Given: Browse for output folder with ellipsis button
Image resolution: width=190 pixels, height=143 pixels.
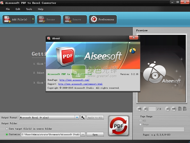Looking at the screenshot, I should click(83, 134).
